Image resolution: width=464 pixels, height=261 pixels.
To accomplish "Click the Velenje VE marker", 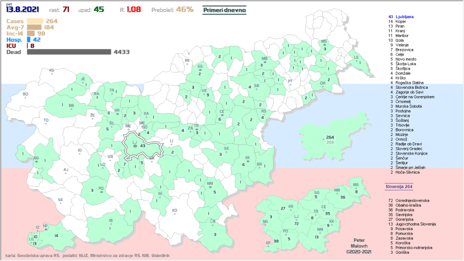I will (204, 91).
